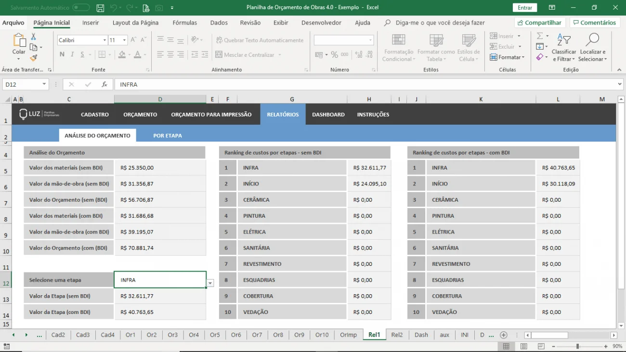Click the Redo arrow icon
The image size is (626, 352).
[x=130, y=8]
